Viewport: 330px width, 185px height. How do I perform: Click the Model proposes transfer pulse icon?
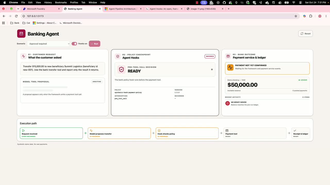click(91, 131)
